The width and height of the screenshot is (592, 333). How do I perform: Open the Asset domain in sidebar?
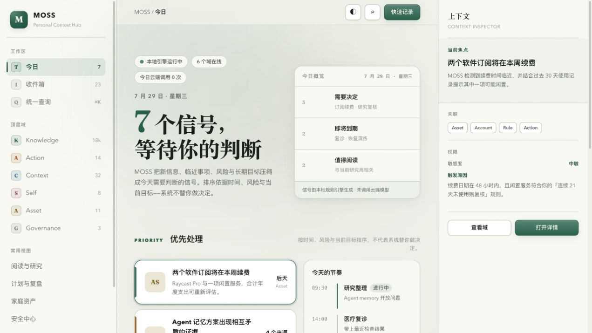point(56,211)
